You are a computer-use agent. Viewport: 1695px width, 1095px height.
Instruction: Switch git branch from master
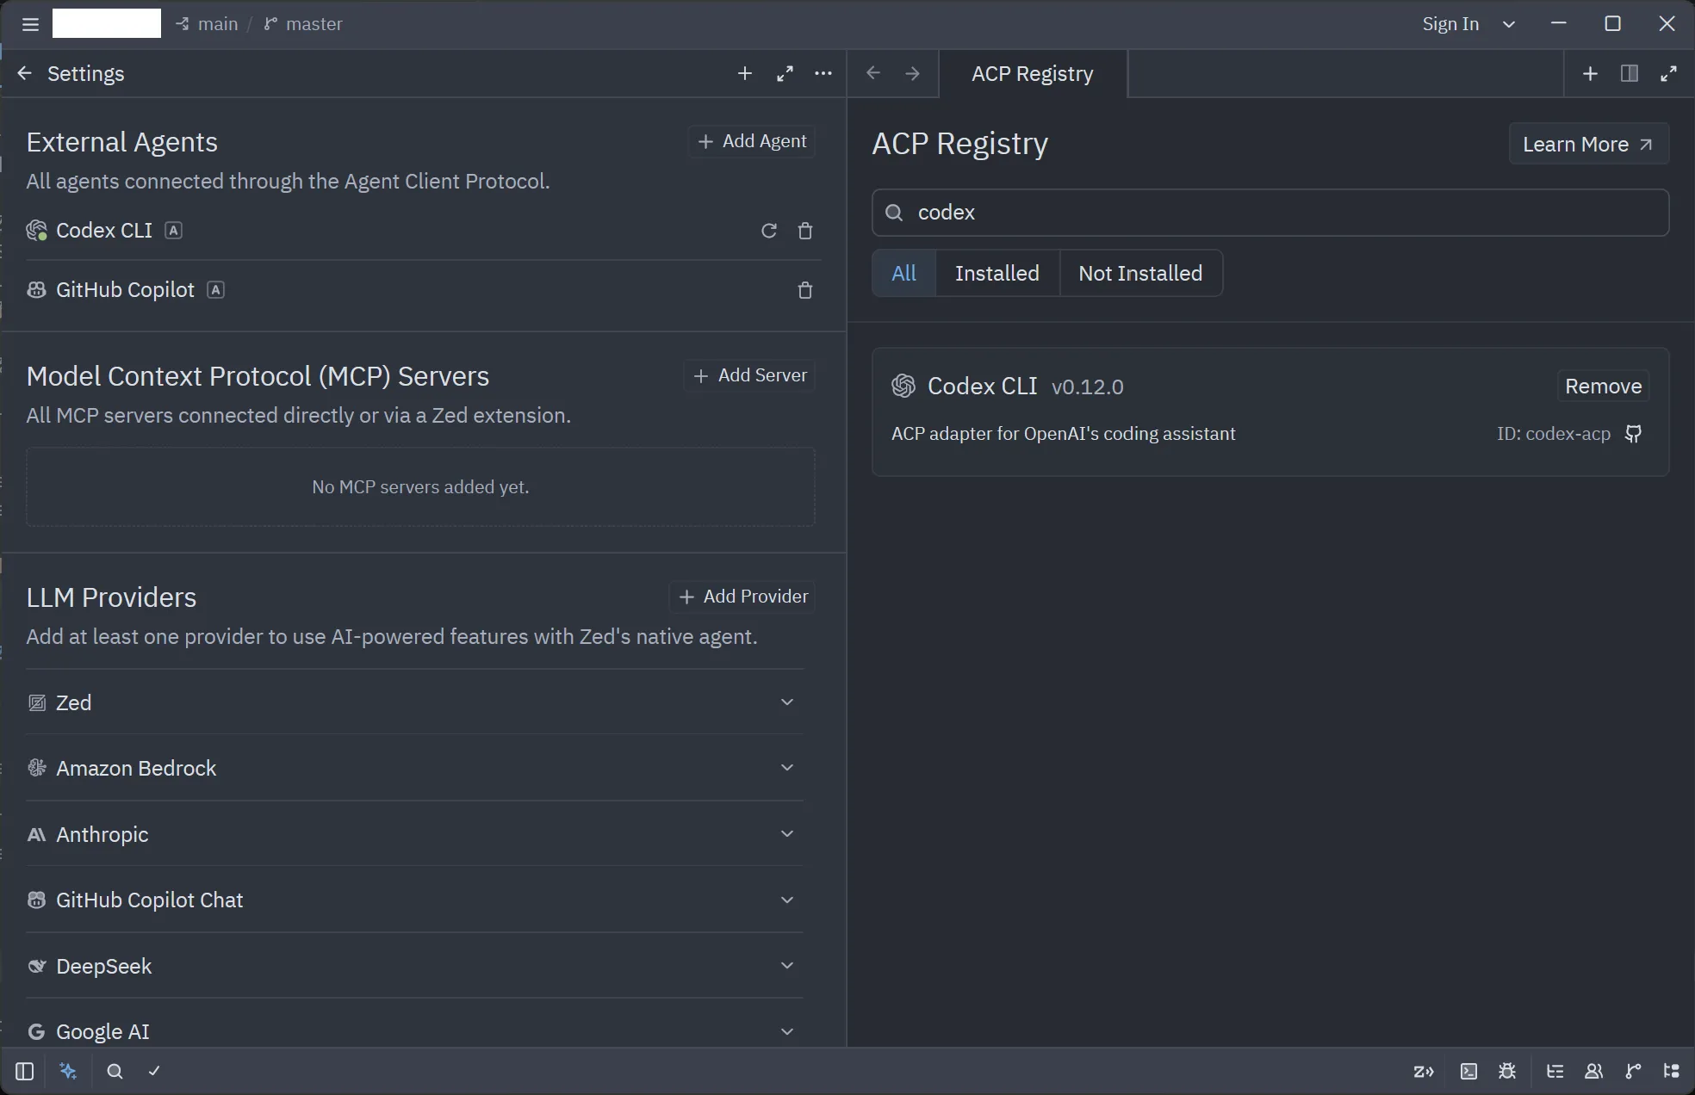pos(303,24)
